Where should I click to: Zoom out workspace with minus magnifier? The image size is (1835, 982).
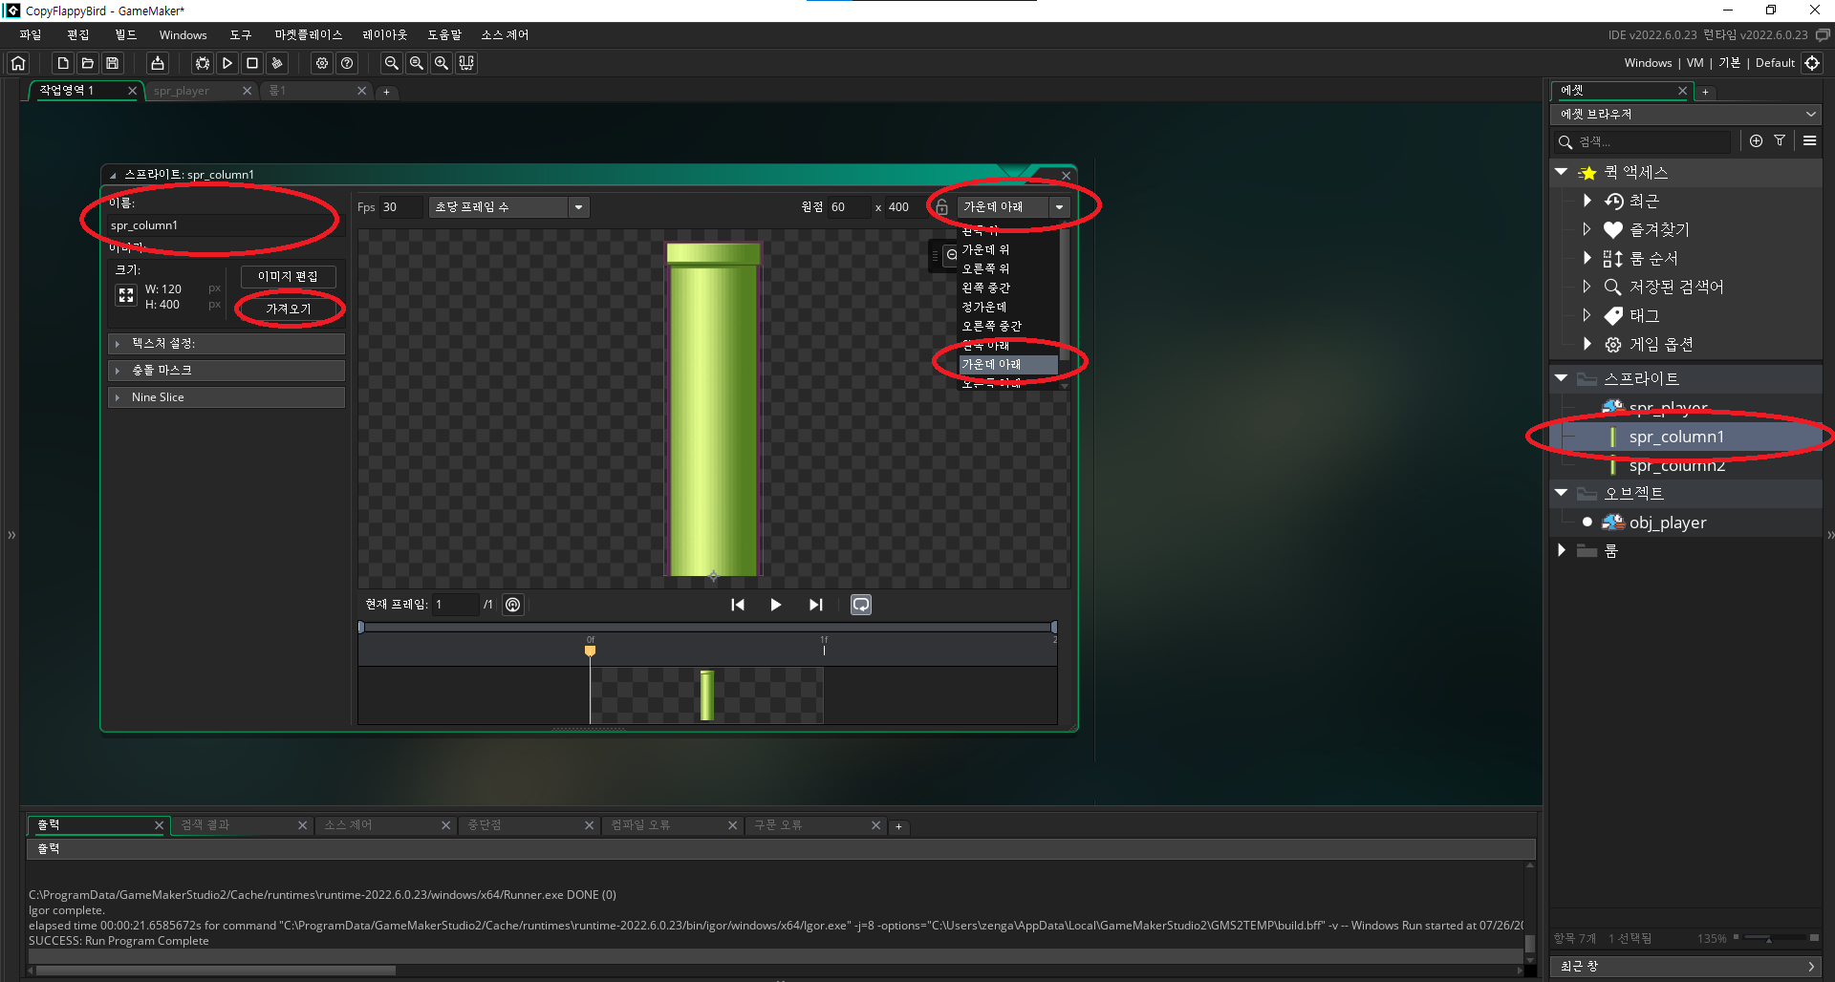pos(392,63)
